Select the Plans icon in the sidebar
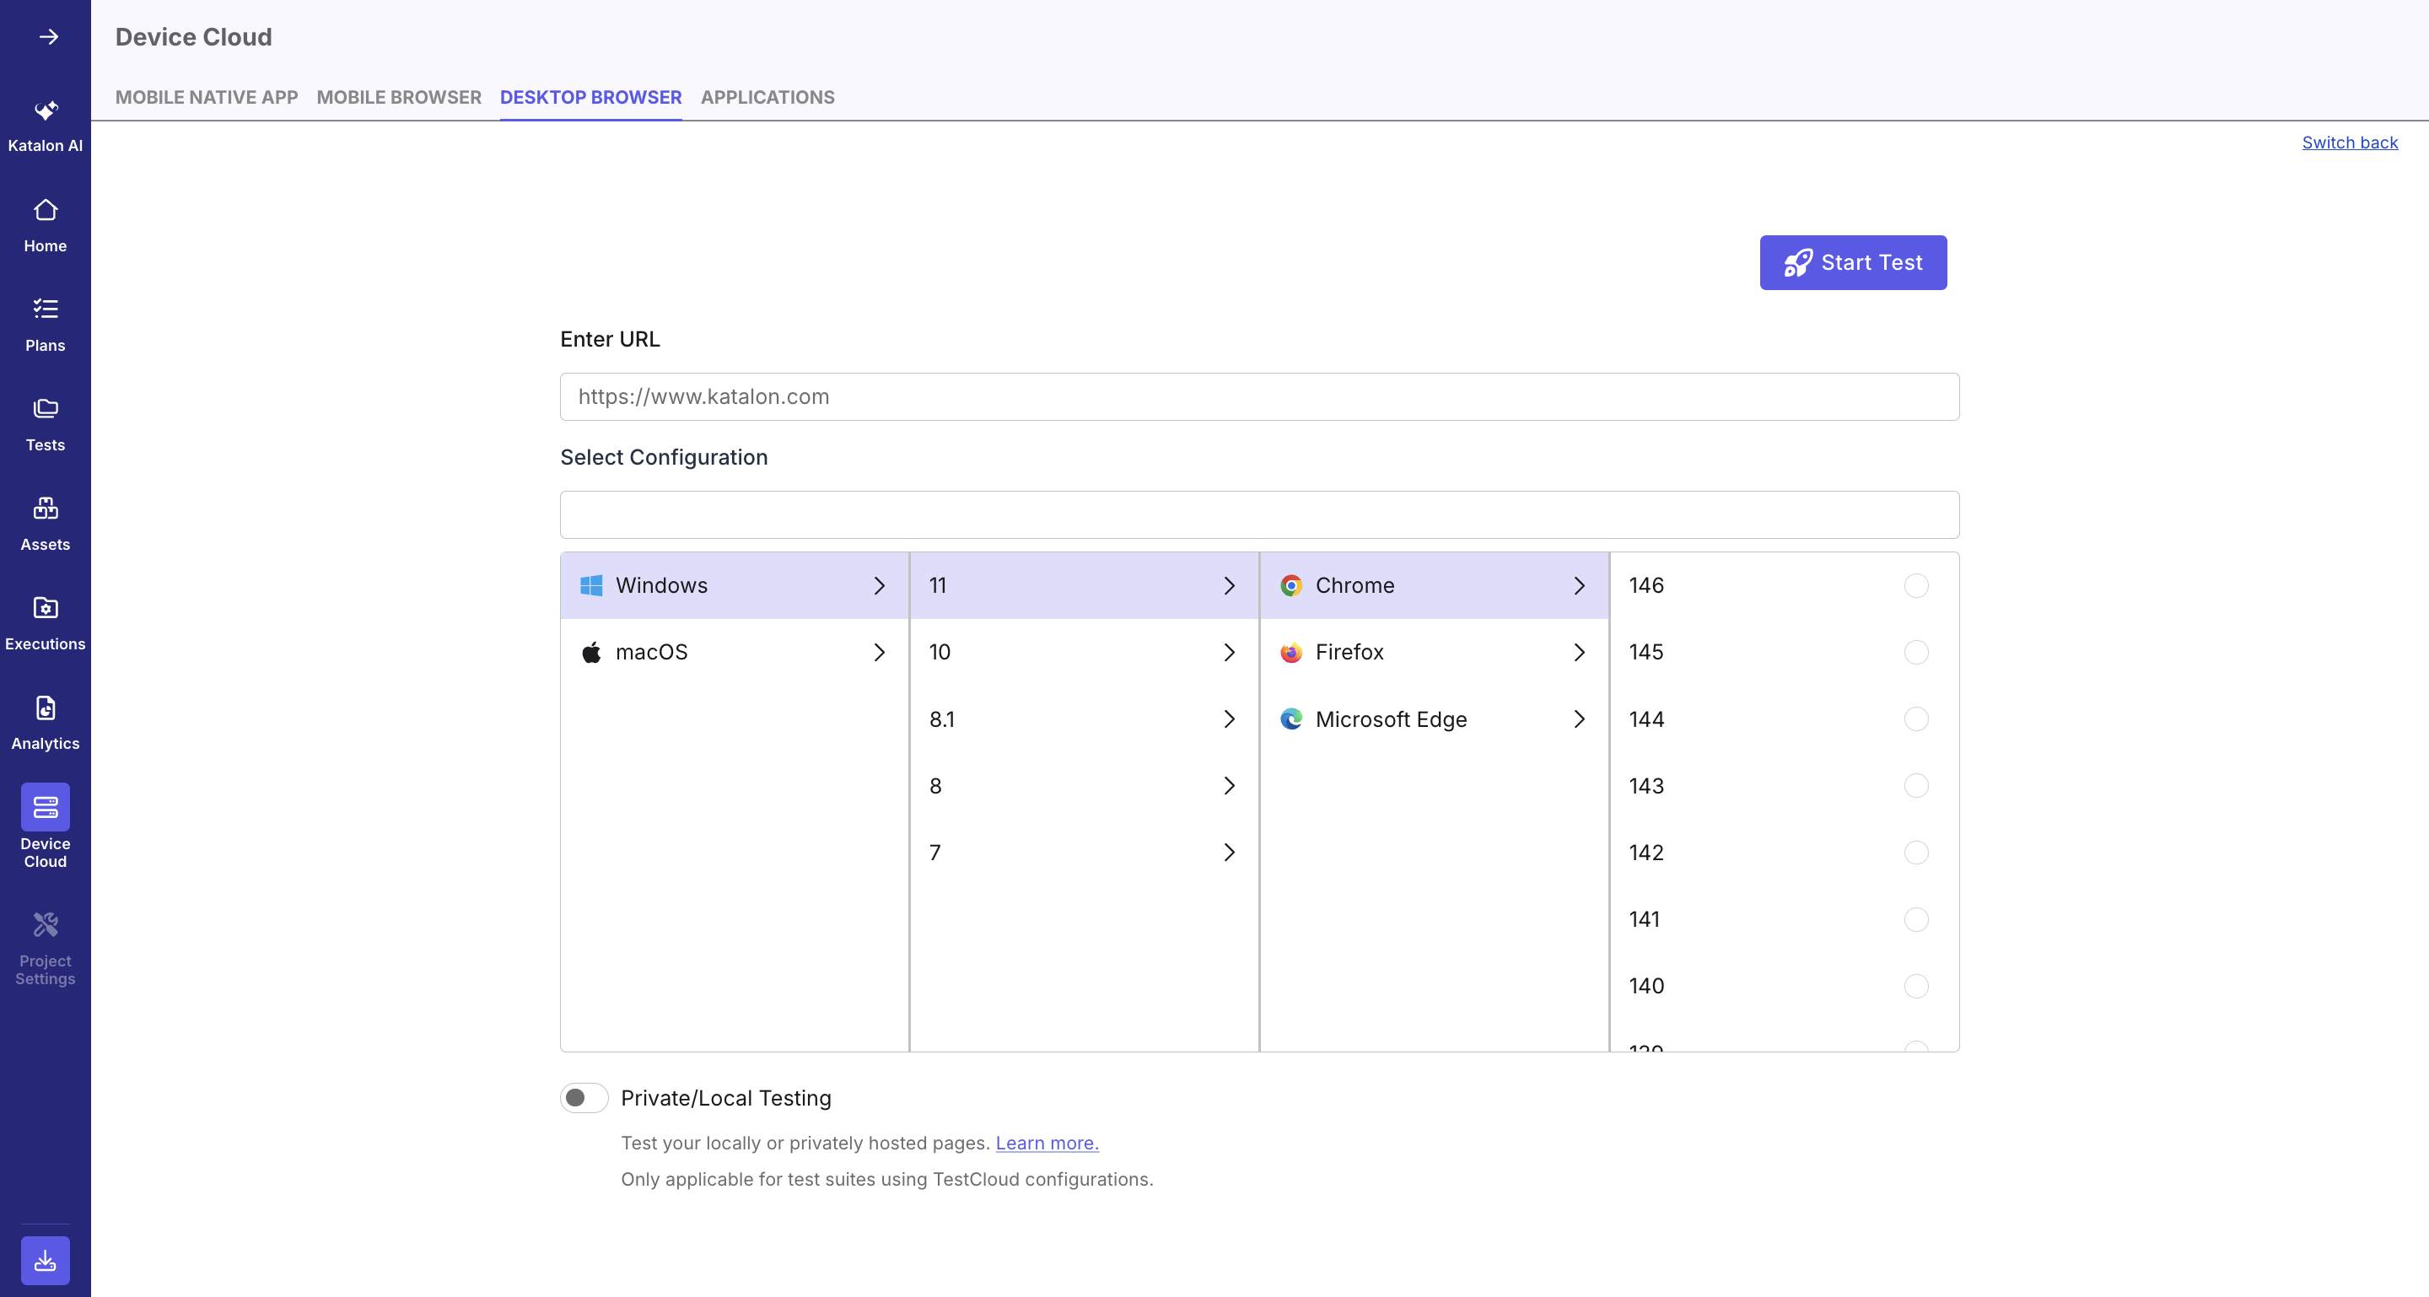Screen dimensions: 2429x1297 [x=45, y=323]
